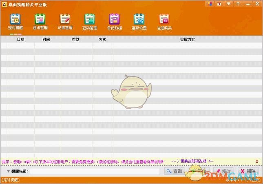
Task: Open the 更换注册码说明 link
Action: (193, 161)
